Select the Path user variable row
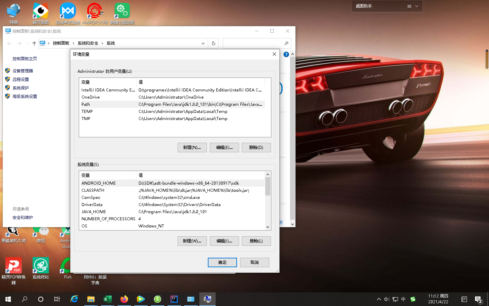489x306 pixels. click(172, 104)
